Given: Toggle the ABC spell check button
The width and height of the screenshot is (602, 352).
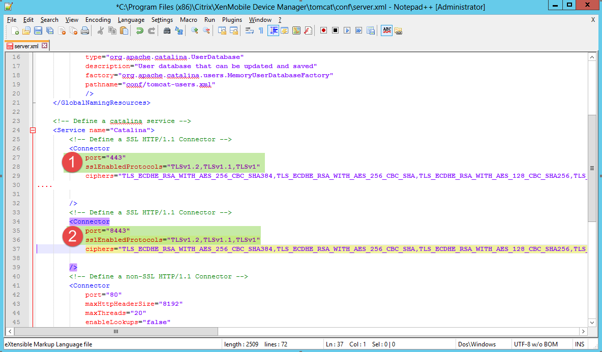Looking at the screenshot, I should point(386,30).
